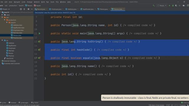Click override gutter icon on hashCode line
This screenshot has width=189, height=106.
39,50
